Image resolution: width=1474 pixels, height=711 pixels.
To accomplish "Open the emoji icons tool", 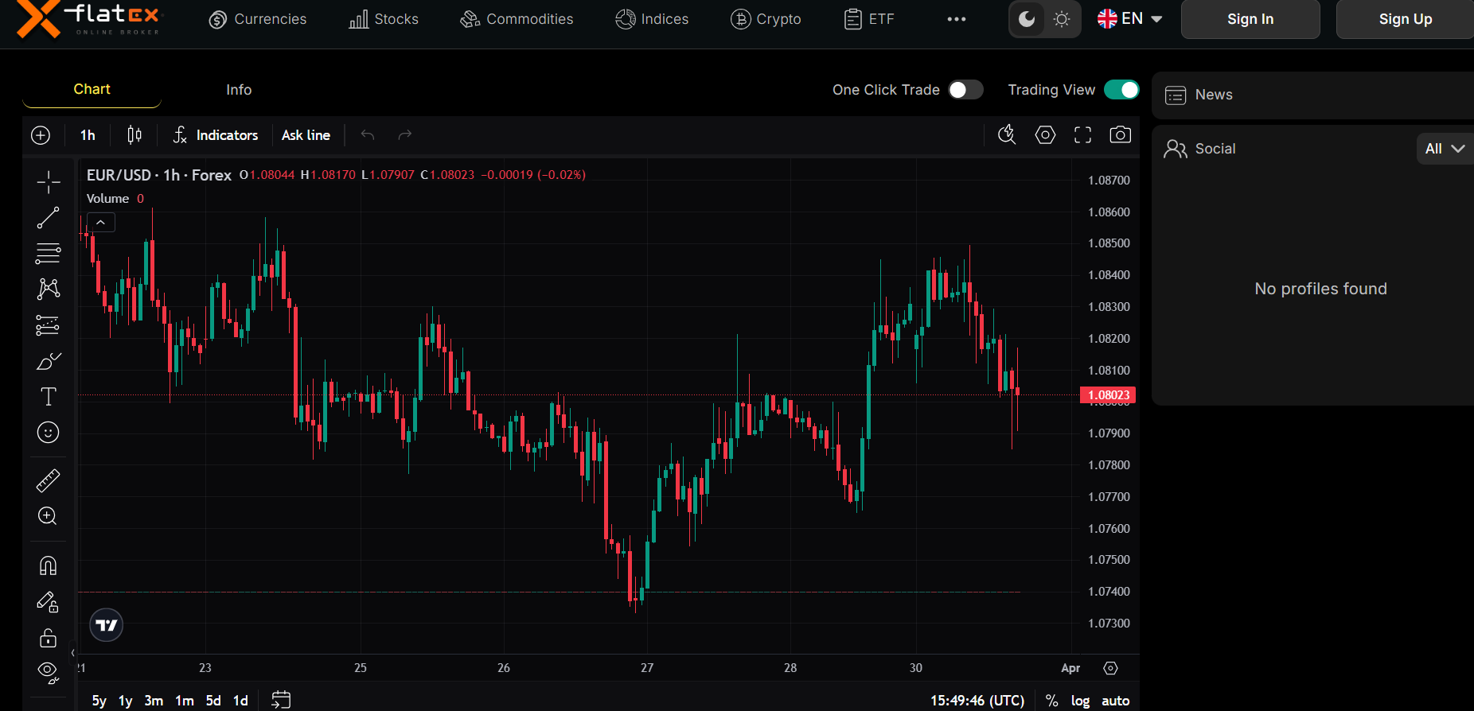I will click(48, 432).
